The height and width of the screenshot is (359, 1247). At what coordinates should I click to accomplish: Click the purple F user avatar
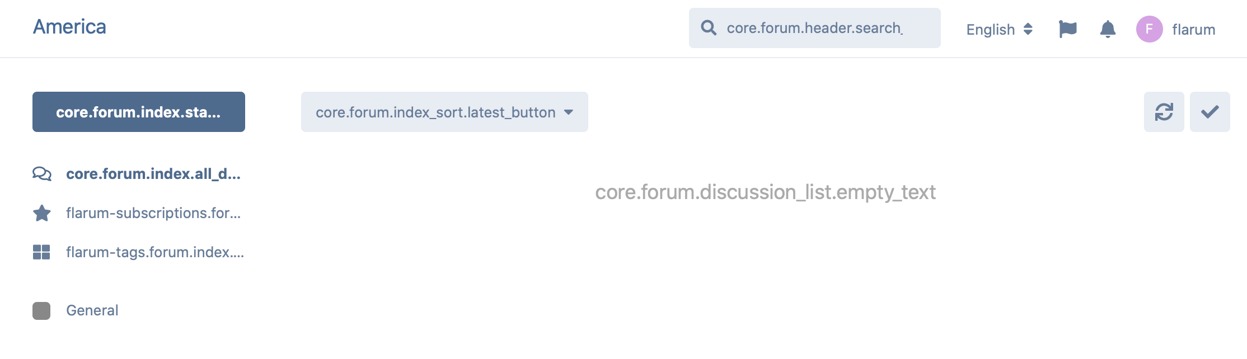(x=1149, y=29)
